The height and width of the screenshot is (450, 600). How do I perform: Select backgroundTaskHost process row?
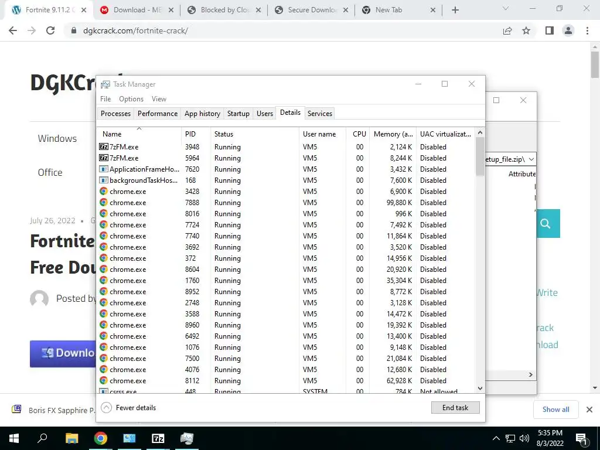(x=285, y=180)
